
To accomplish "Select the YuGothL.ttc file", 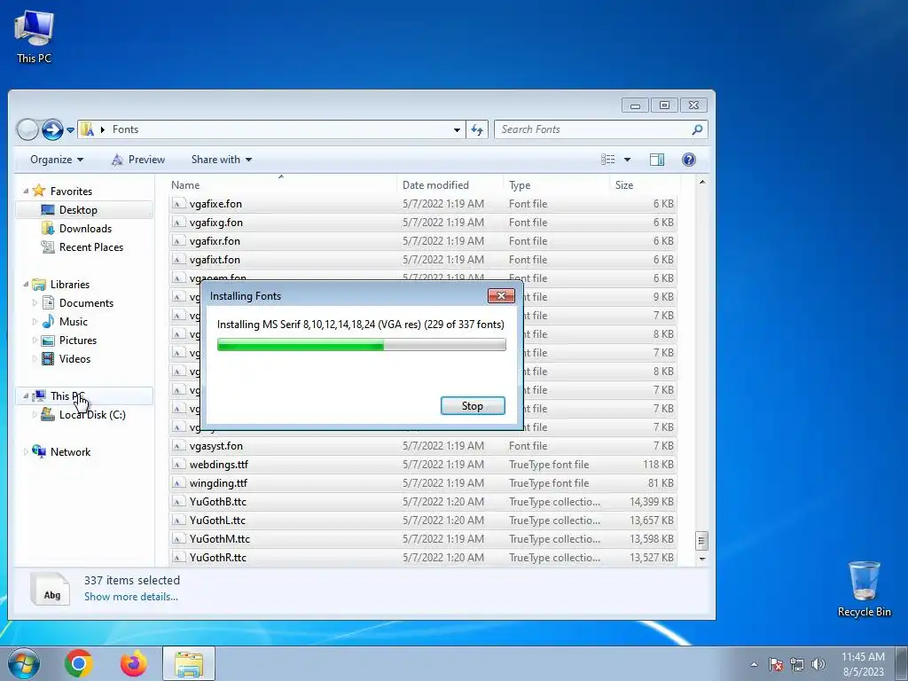I will (x=423, y=520).
